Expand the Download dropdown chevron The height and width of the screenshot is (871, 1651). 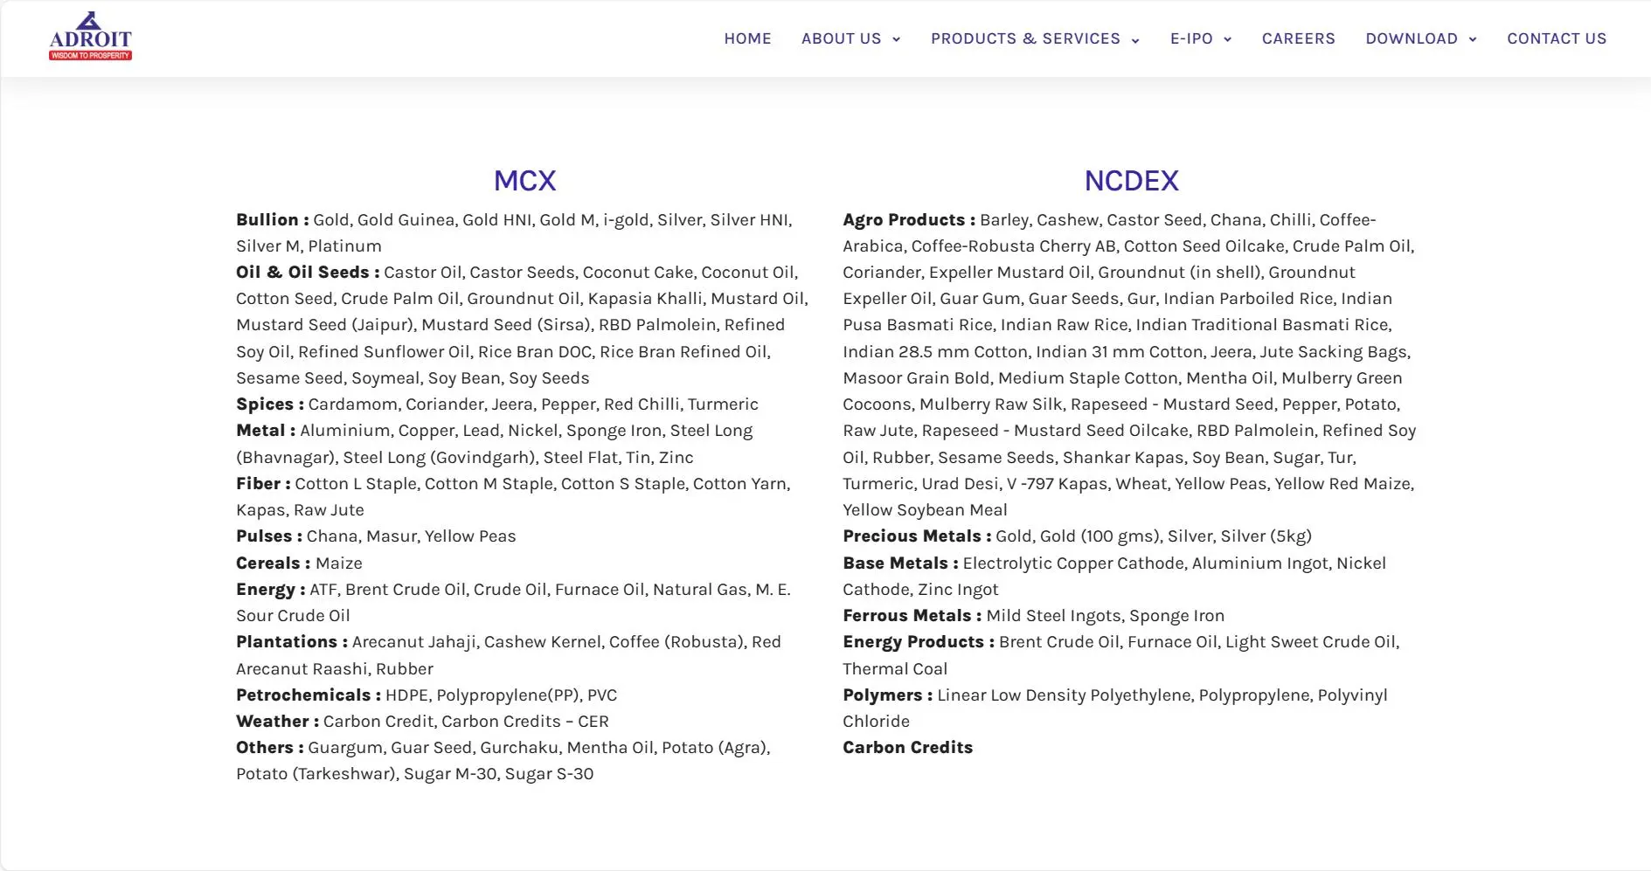click(1473, 39)
